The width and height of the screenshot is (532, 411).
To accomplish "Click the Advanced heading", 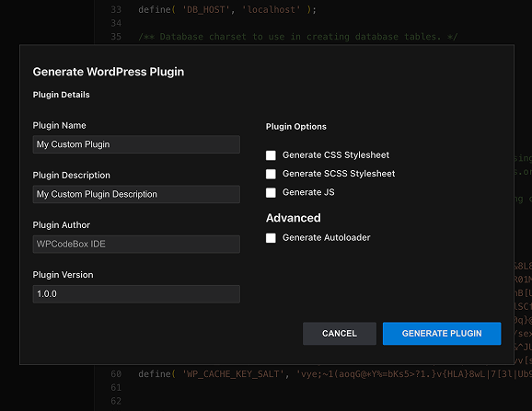I will click(294, 218).
